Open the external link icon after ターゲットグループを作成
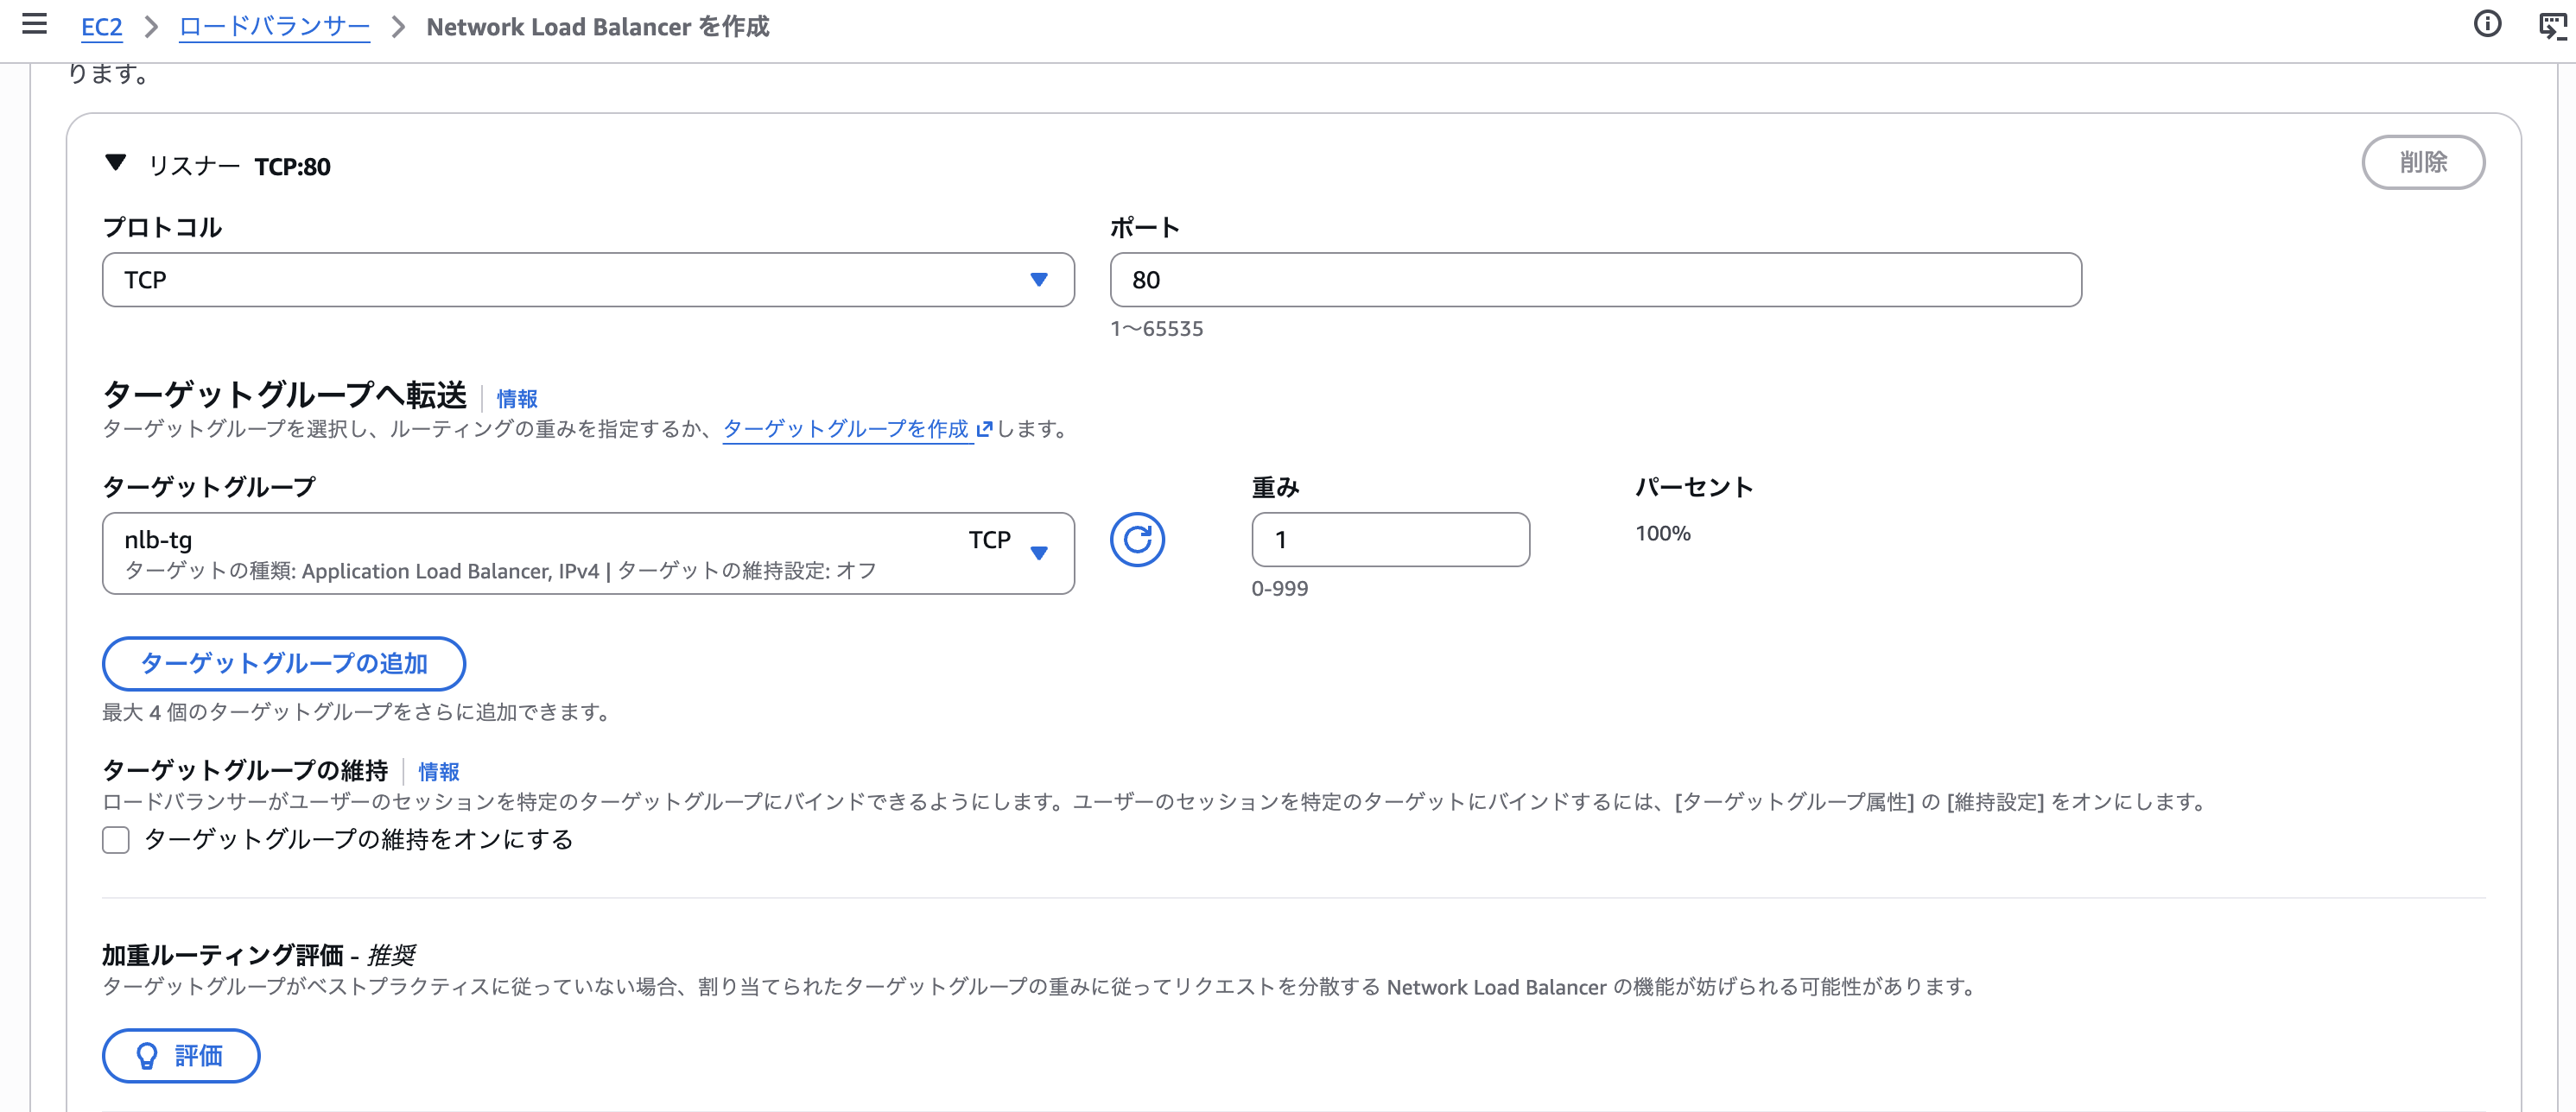 (984, 430)
